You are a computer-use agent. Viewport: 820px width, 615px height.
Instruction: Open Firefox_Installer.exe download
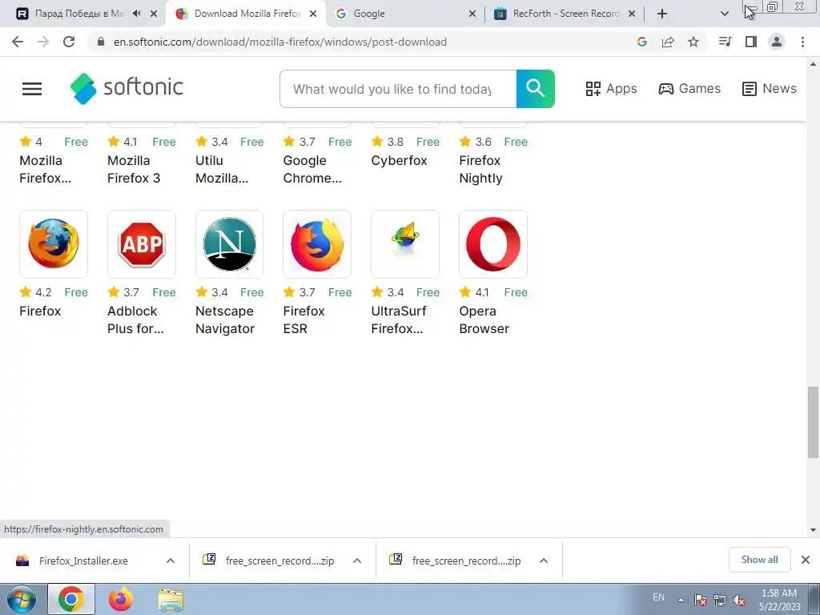click(x=83, y=561)
